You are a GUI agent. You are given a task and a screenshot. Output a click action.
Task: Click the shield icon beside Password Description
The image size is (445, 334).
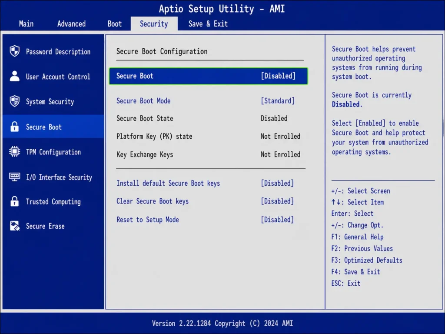tap(14, 51)
